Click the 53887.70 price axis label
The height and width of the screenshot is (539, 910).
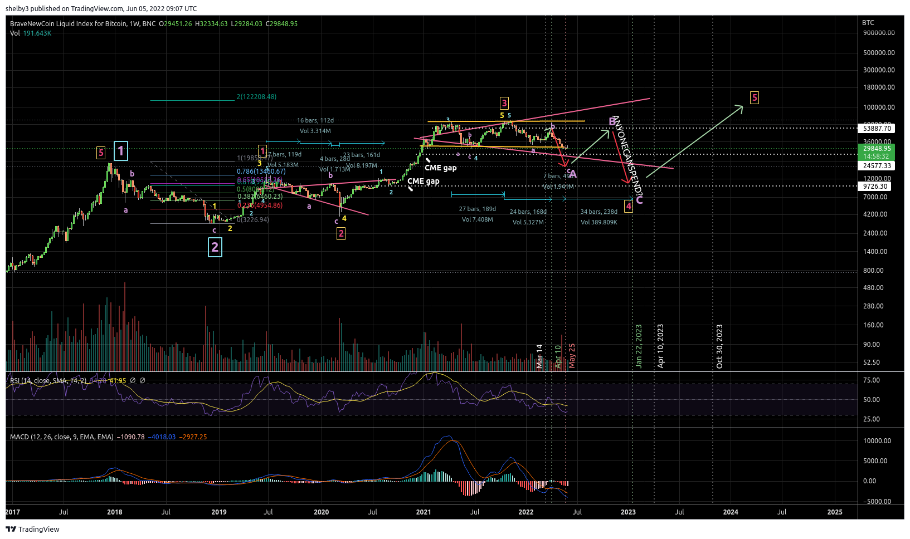click(877, 129)
